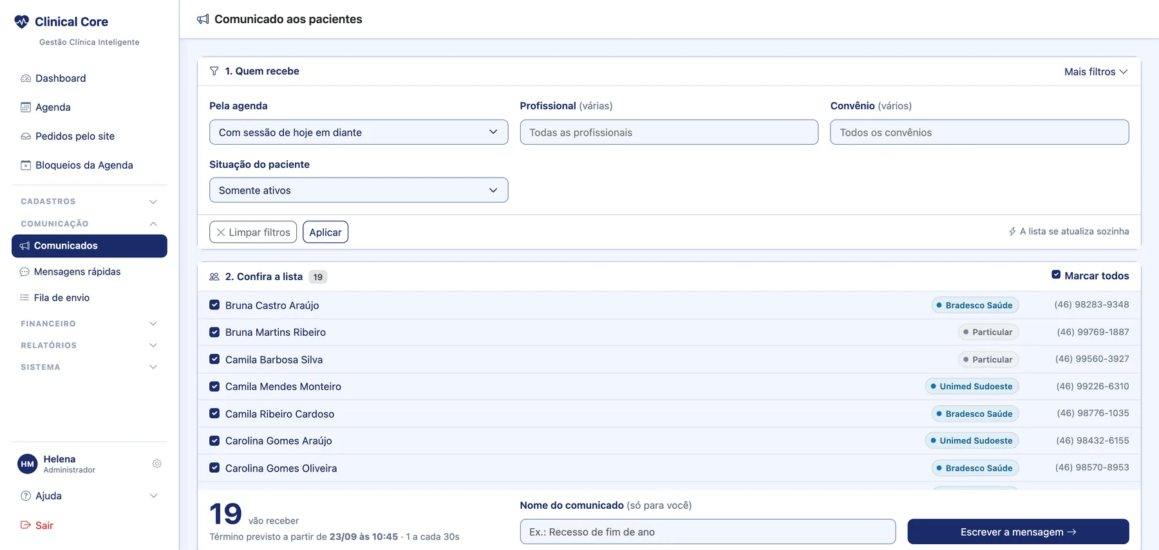Click the Aplicar button

[325, 232]
